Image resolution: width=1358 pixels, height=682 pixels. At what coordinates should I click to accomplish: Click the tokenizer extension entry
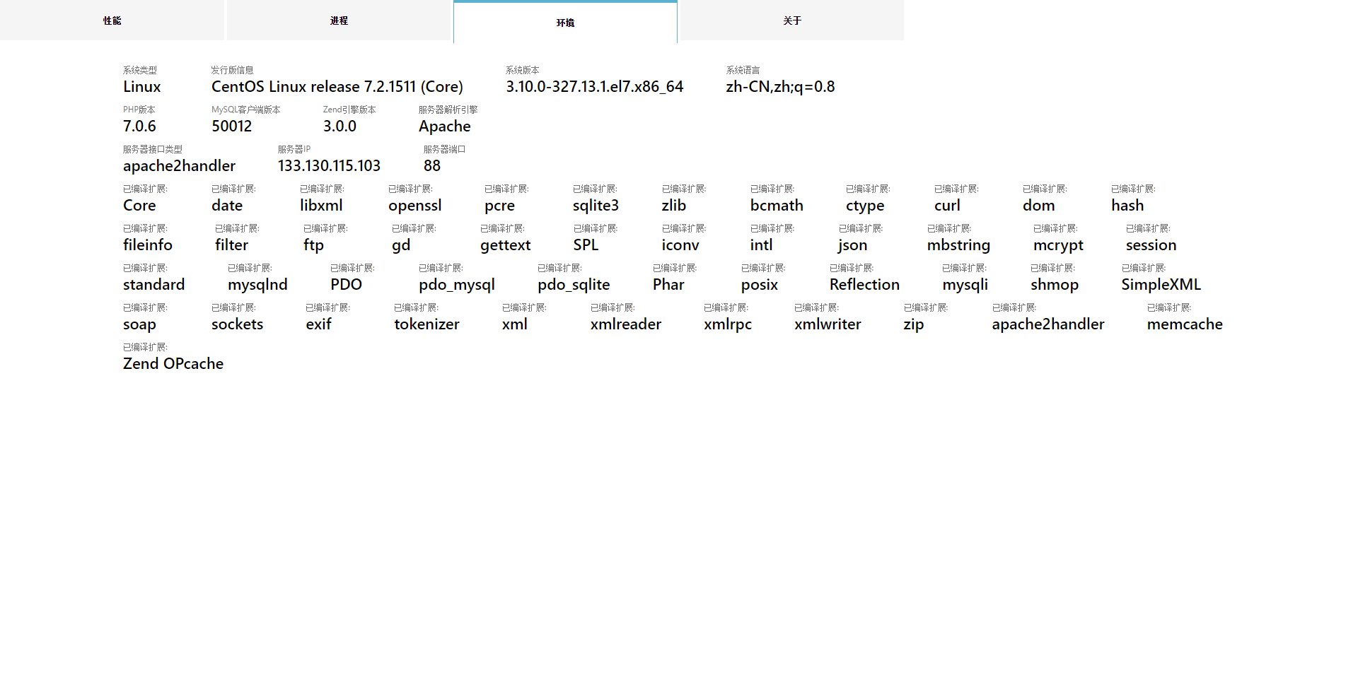click(x=426, y=324)
